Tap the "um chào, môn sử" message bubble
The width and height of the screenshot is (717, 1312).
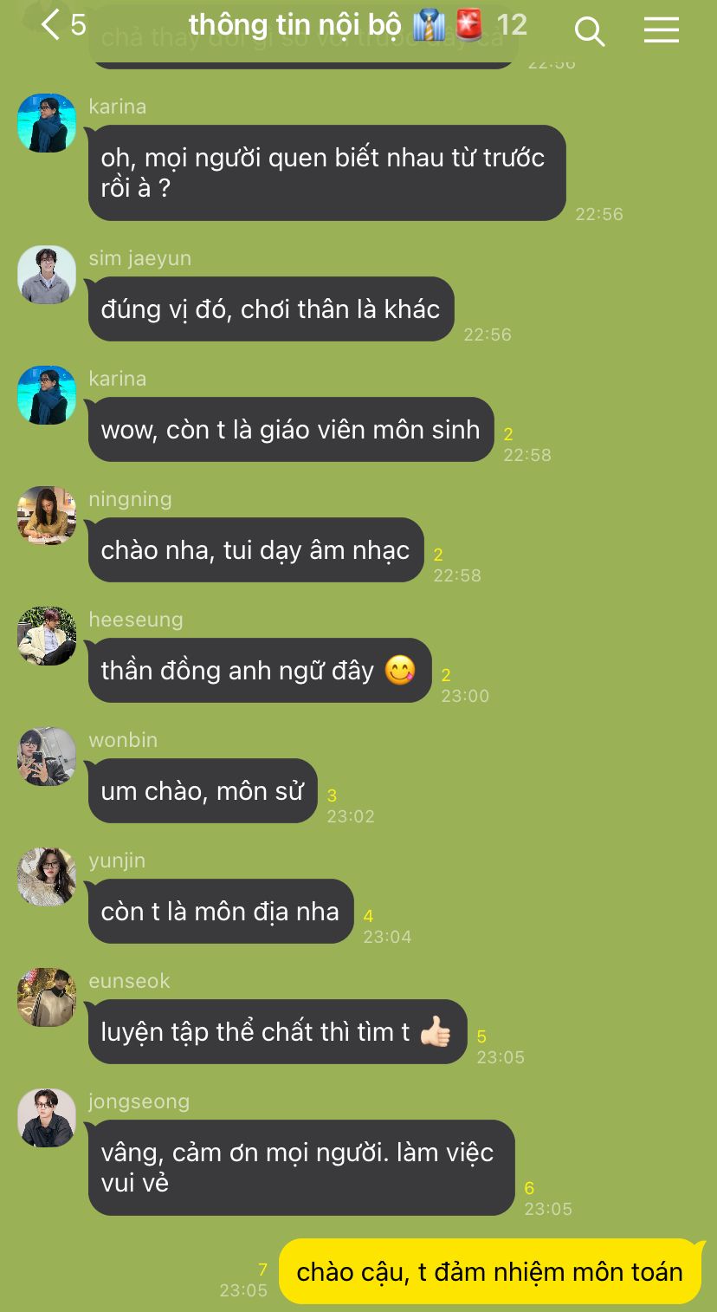pos(203,791)
